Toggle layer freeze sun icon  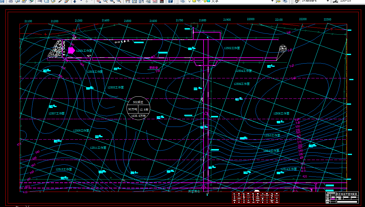194,1
